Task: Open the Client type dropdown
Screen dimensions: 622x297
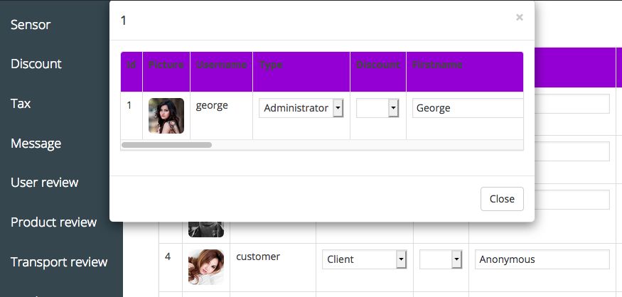Action: (364, 259)
